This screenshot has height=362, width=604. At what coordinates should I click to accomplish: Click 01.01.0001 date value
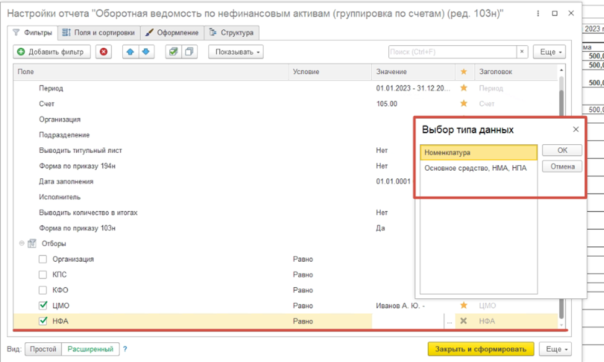coord(393,181)
